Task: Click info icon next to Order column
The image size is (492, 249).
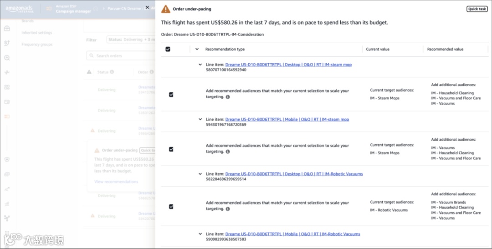Action: tap(152, 72)
